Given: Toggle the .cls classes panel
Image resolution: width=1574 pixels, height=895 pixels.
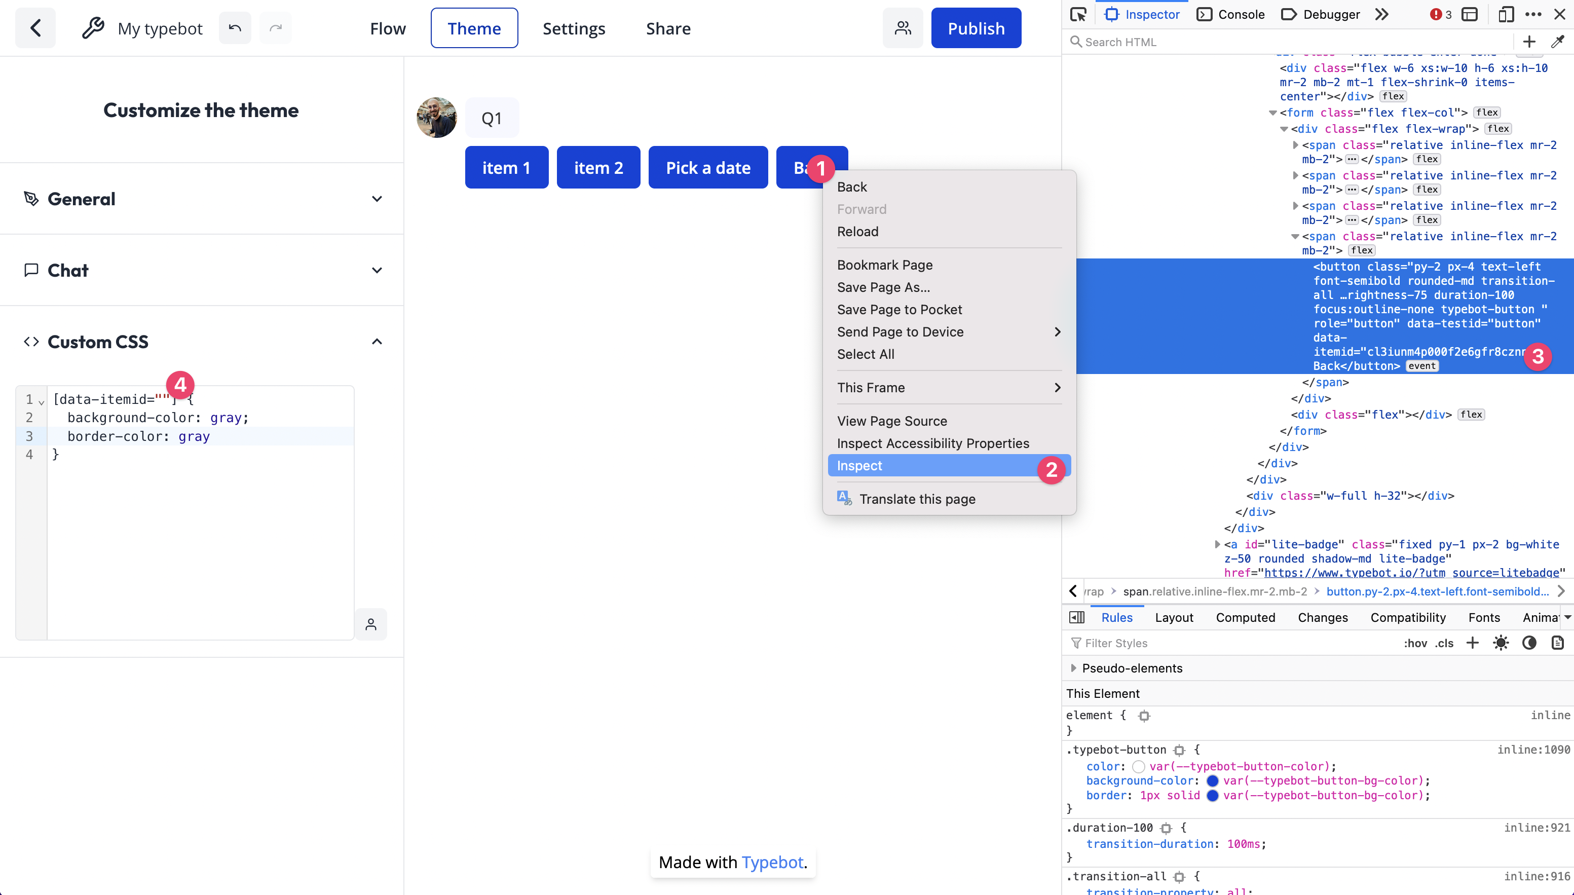Looking at the screenshot, I should pos(1444,643).
